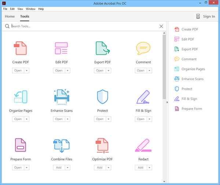Click the Create PDF tool icon
220x185 pixels.
point(20,48)
